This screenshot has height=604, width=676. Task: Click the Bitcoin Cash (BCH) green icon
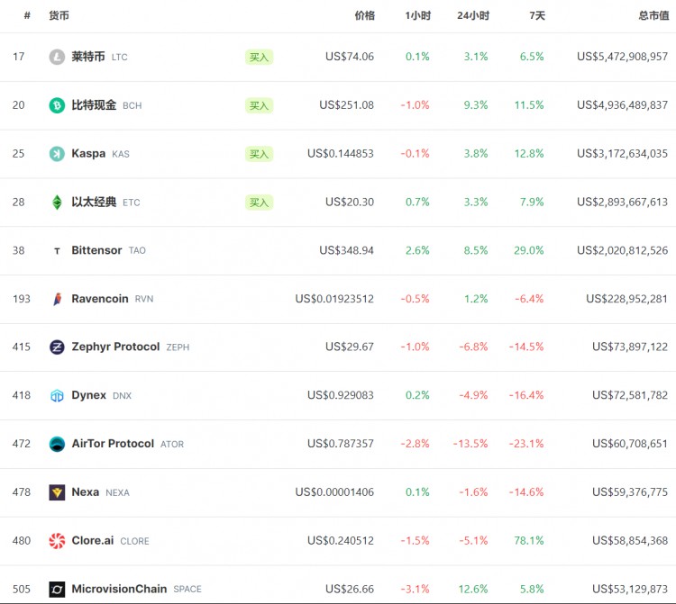[x=57, y=105]
